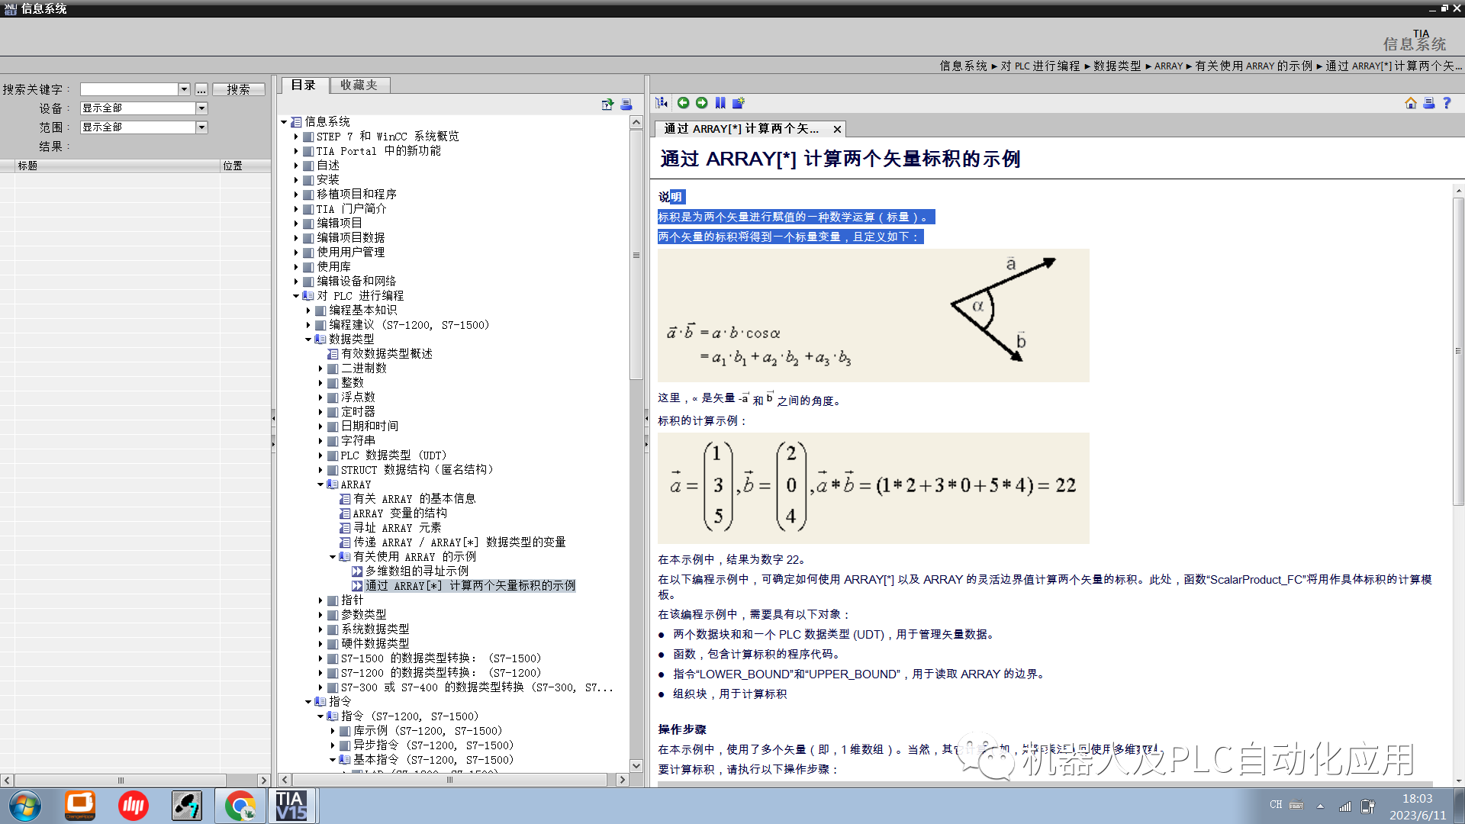This screenshot has width=1465, height=824.
Task: Click search results horizontal scrollbar thumb
Action: 121,780
